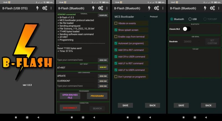
Task: Open overflow menu in USB OTG screen
Action: pos(51,8)
